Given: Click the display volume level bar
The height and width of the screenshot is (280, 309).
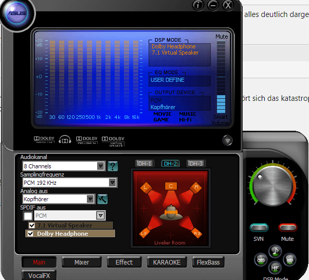Looking at the screenshot, I should coord(221,77).
